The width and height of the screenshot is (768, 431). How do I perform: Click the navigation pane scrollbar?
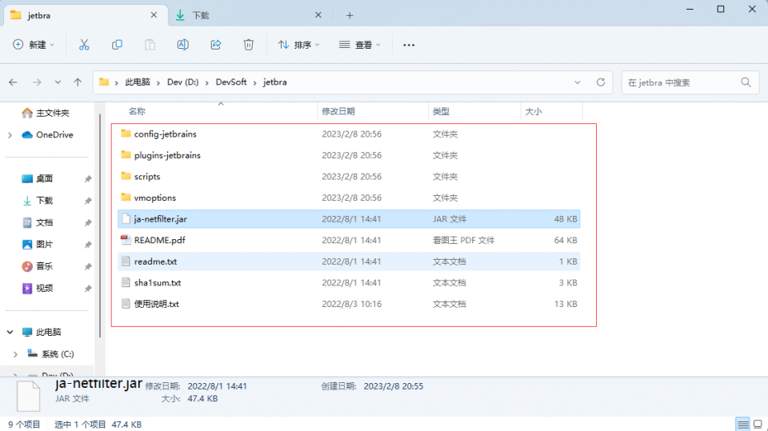[x=99, y=225]
